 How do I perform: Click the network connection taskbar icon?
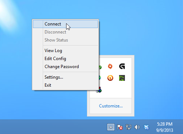(x=129, y=127)
